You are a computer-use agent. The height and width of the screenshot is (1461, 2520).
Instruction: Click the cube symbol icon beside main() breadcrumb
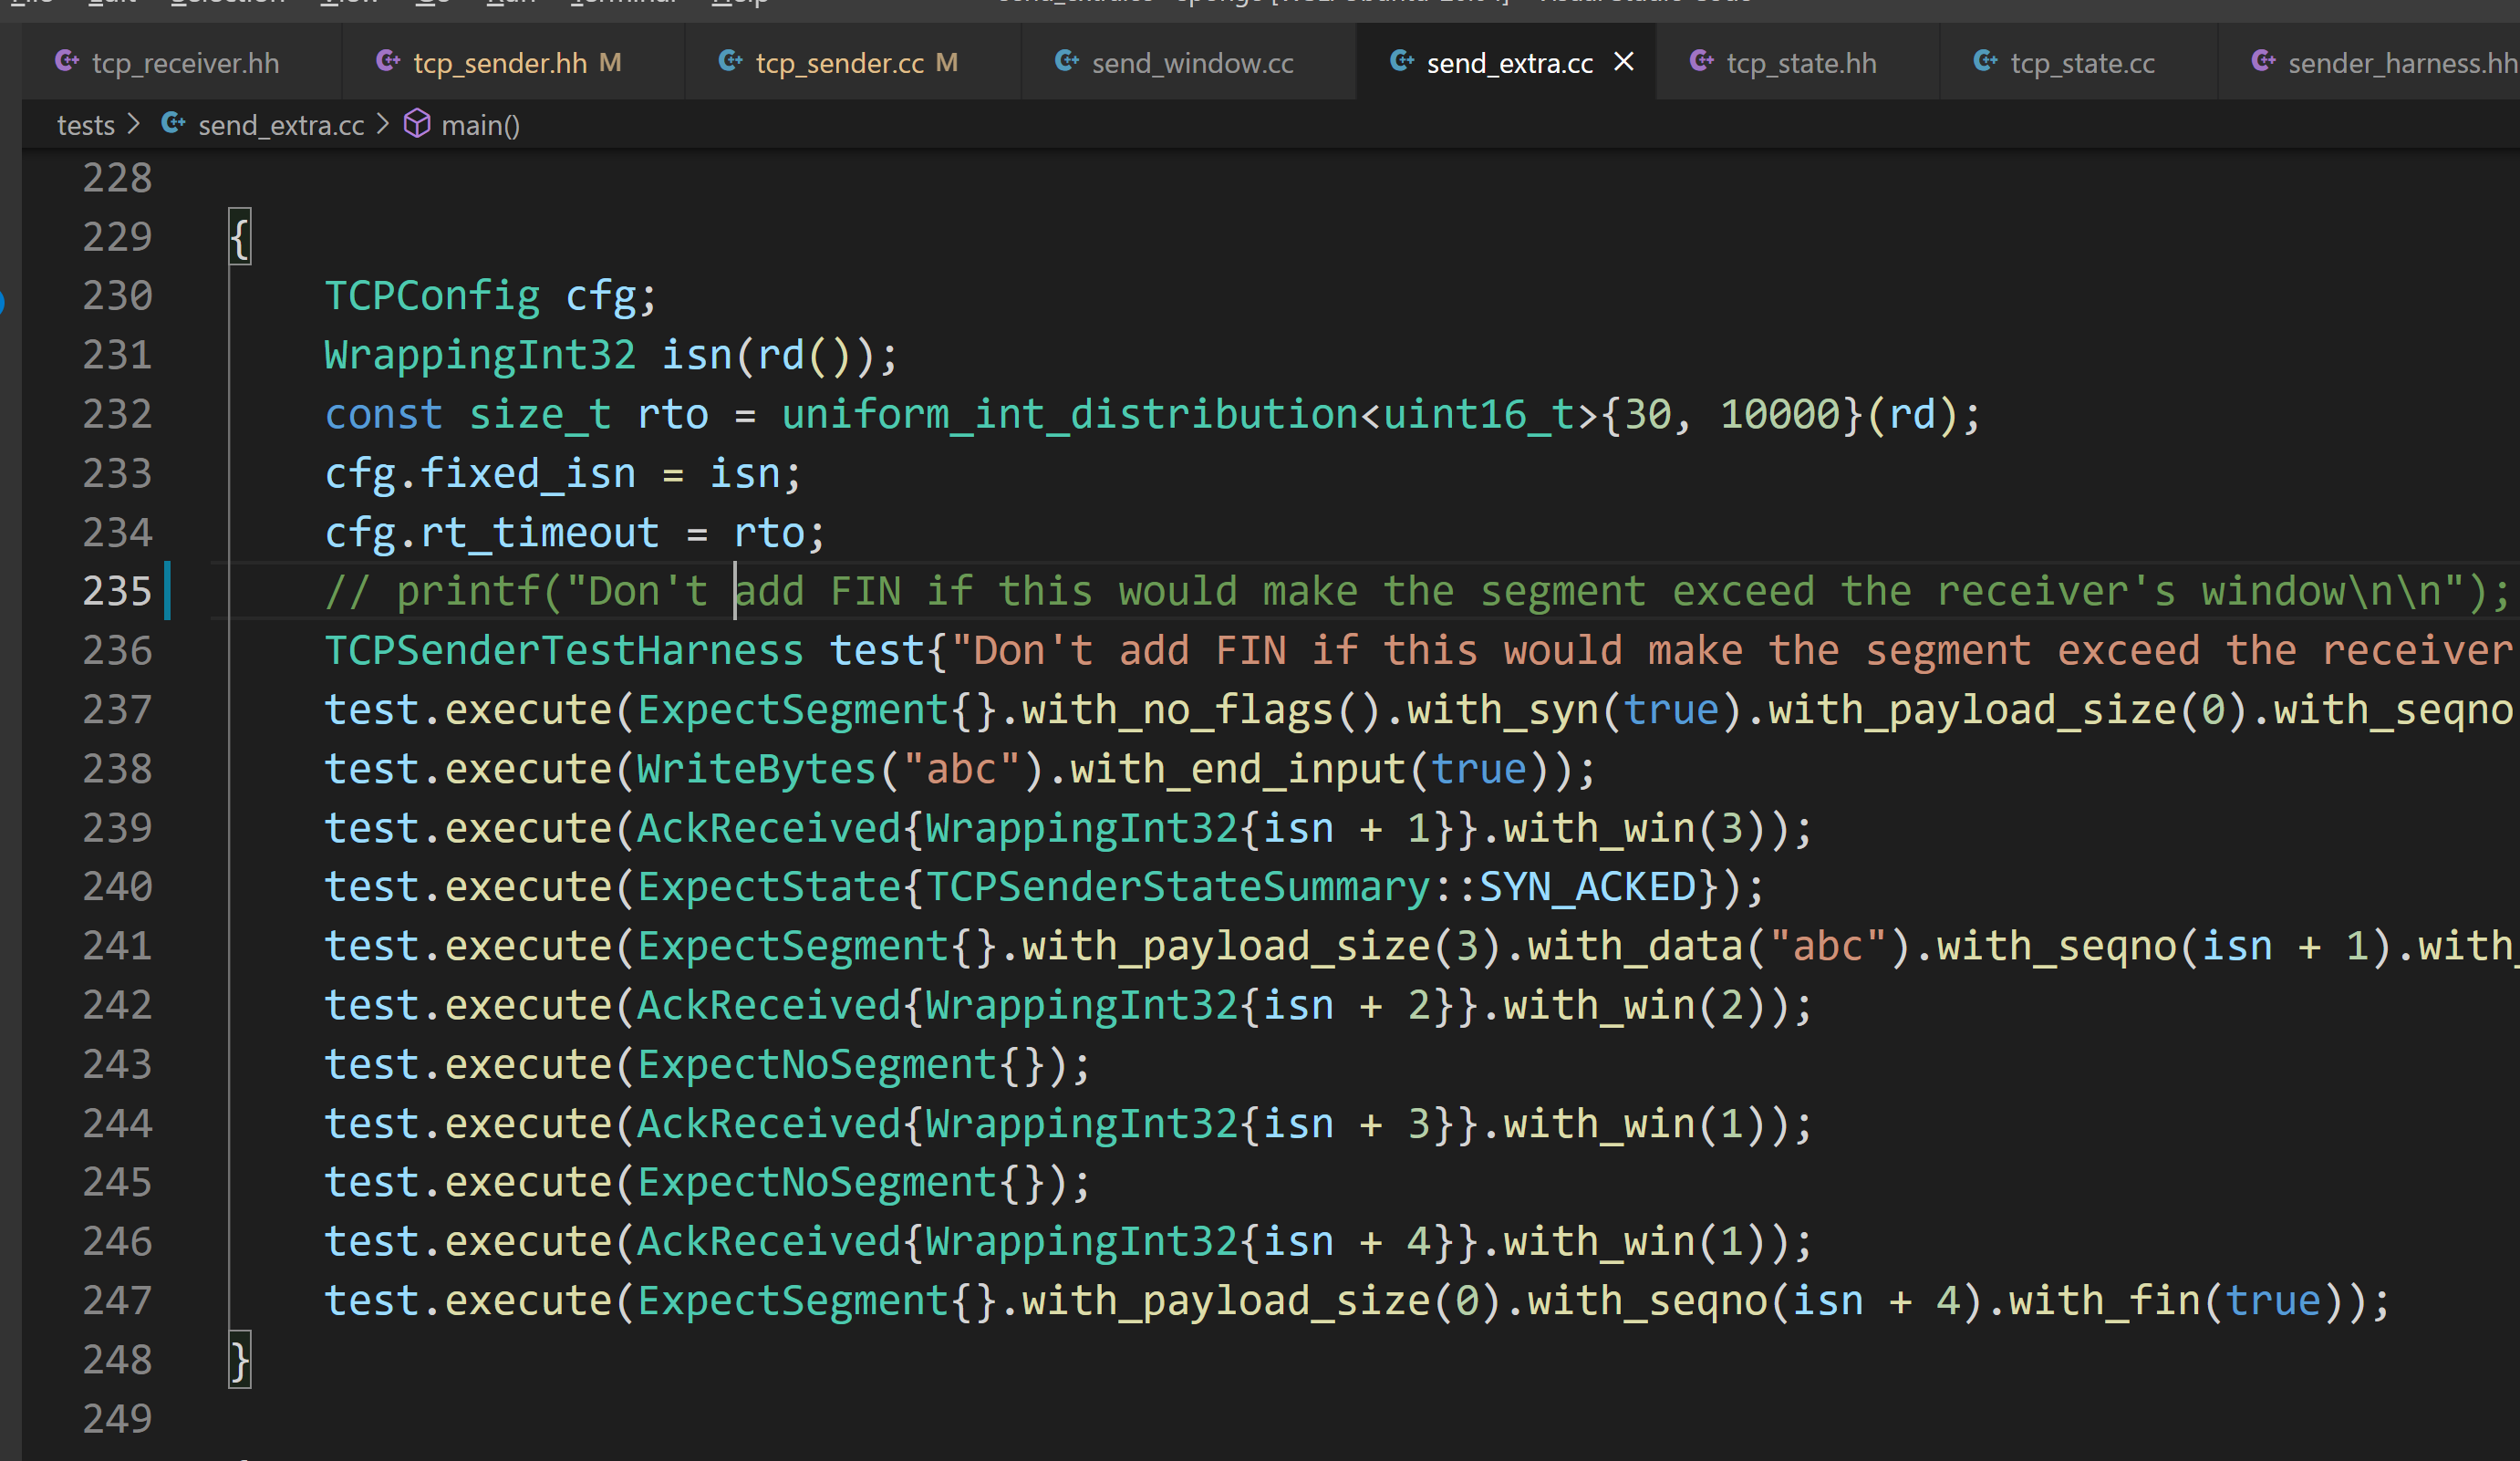point(417,125)
